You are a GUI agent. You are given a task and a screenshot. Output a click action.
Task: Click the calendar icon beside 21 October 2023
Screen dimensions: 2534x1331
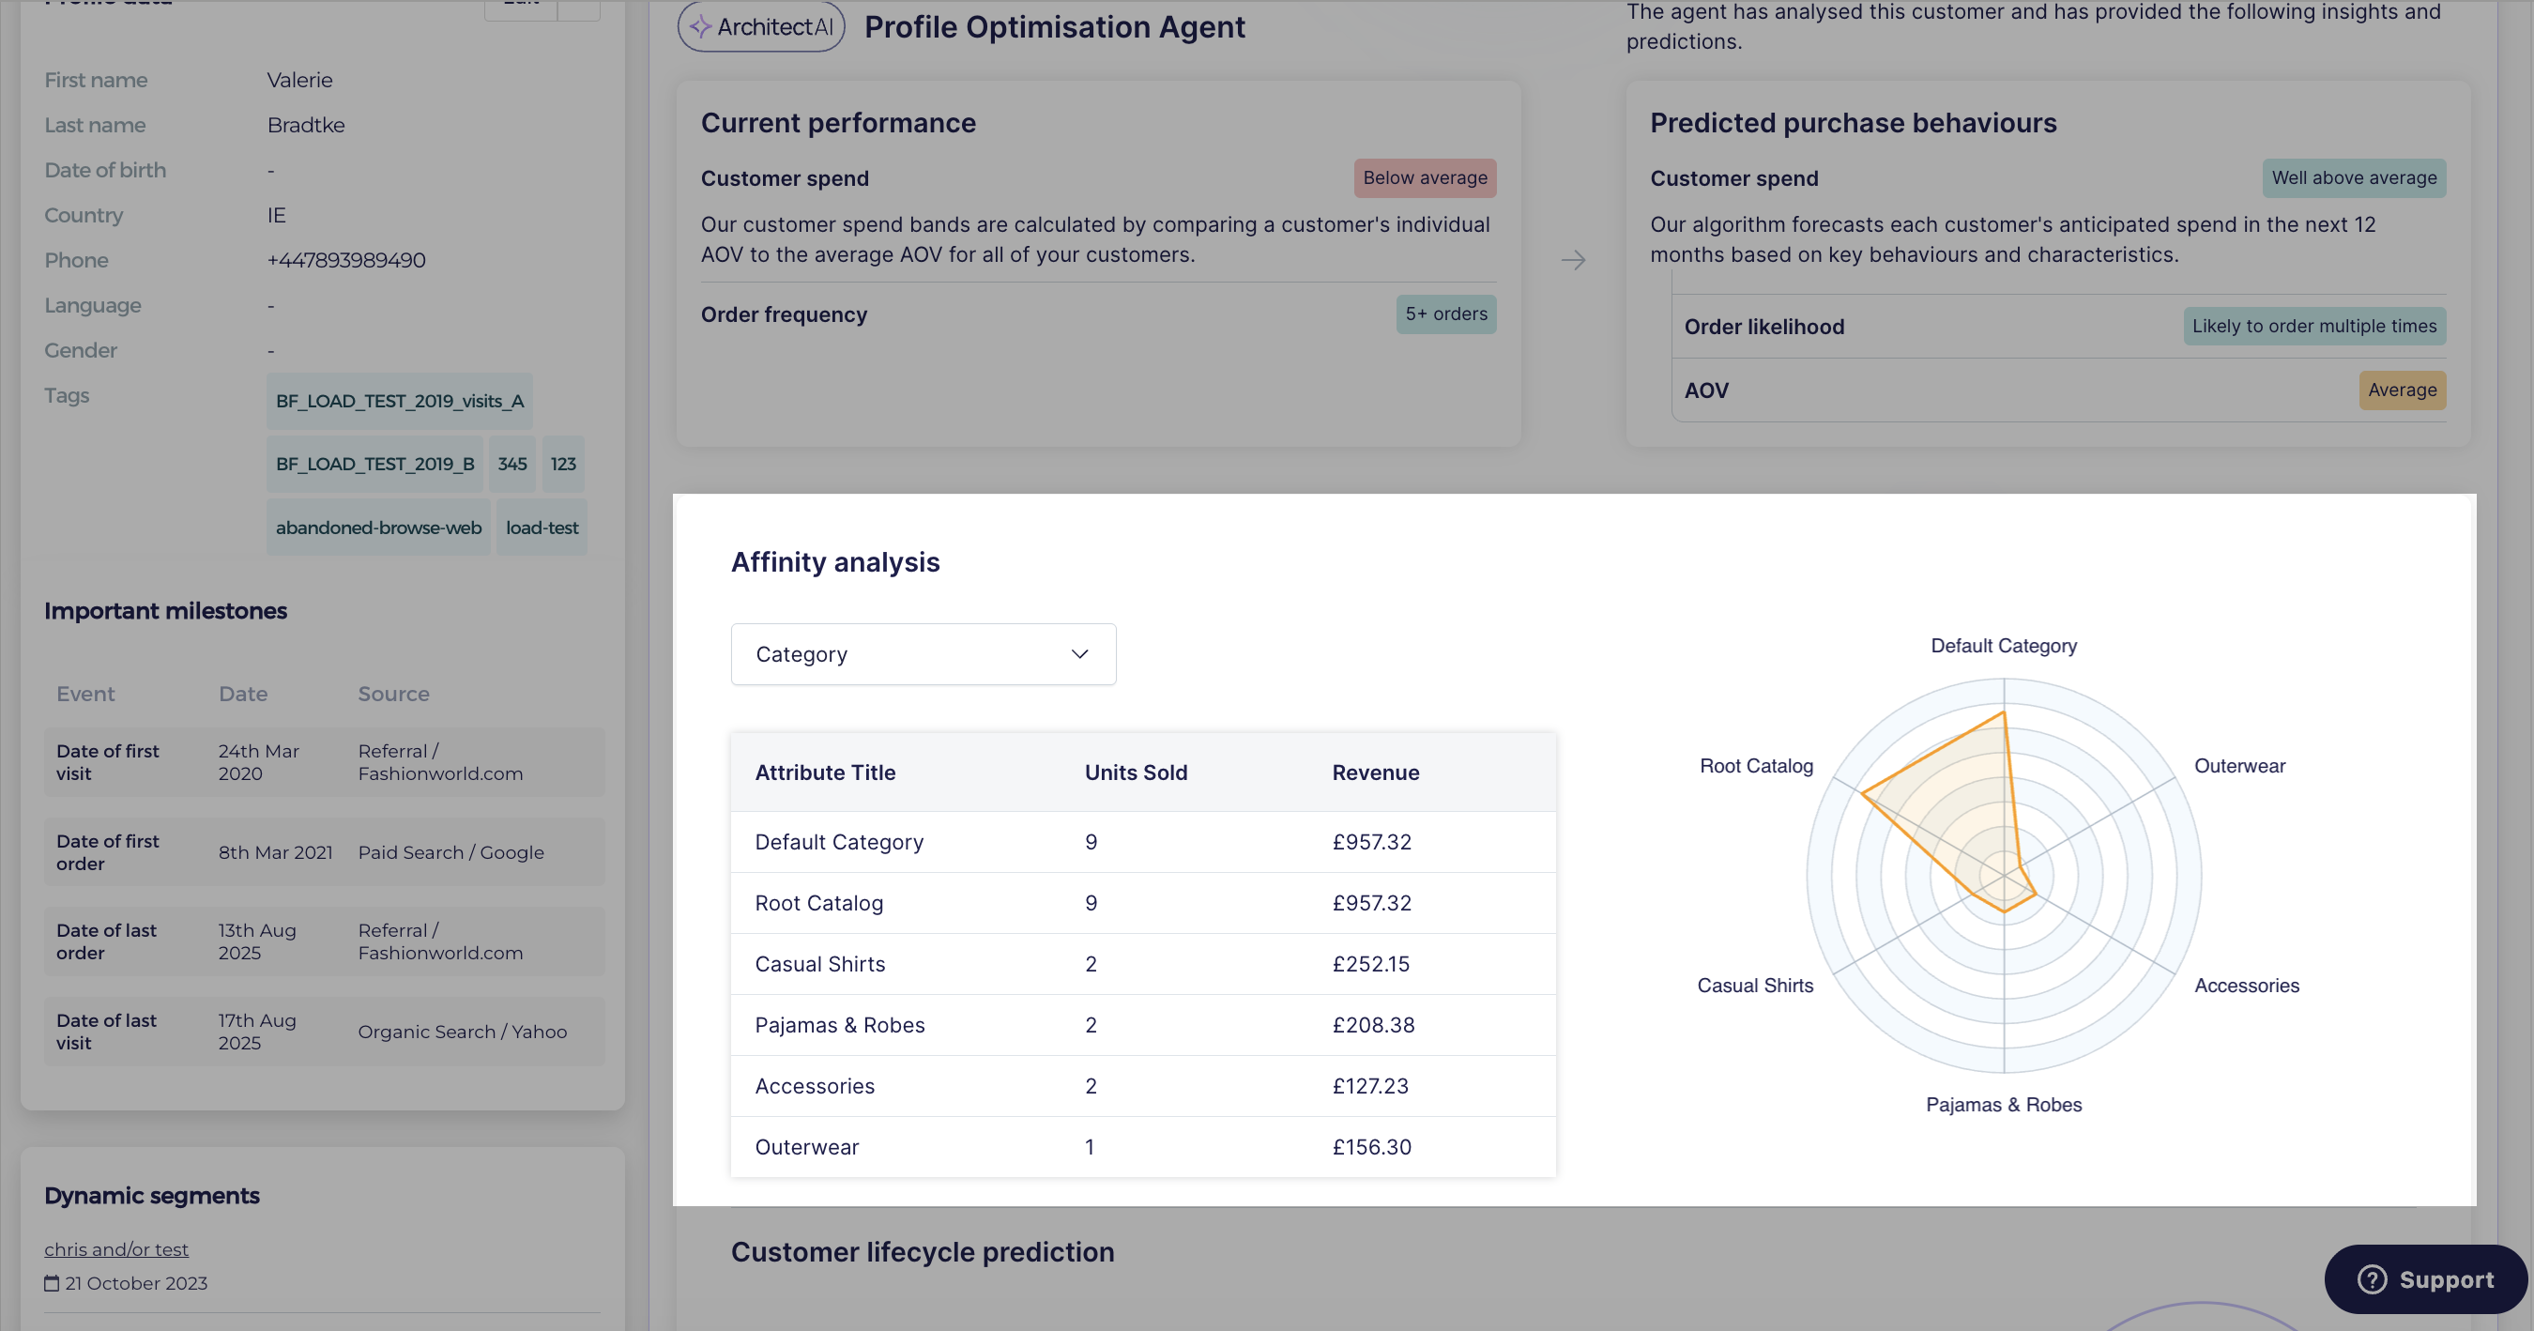pyautogui.click(x=52, y=1283)
